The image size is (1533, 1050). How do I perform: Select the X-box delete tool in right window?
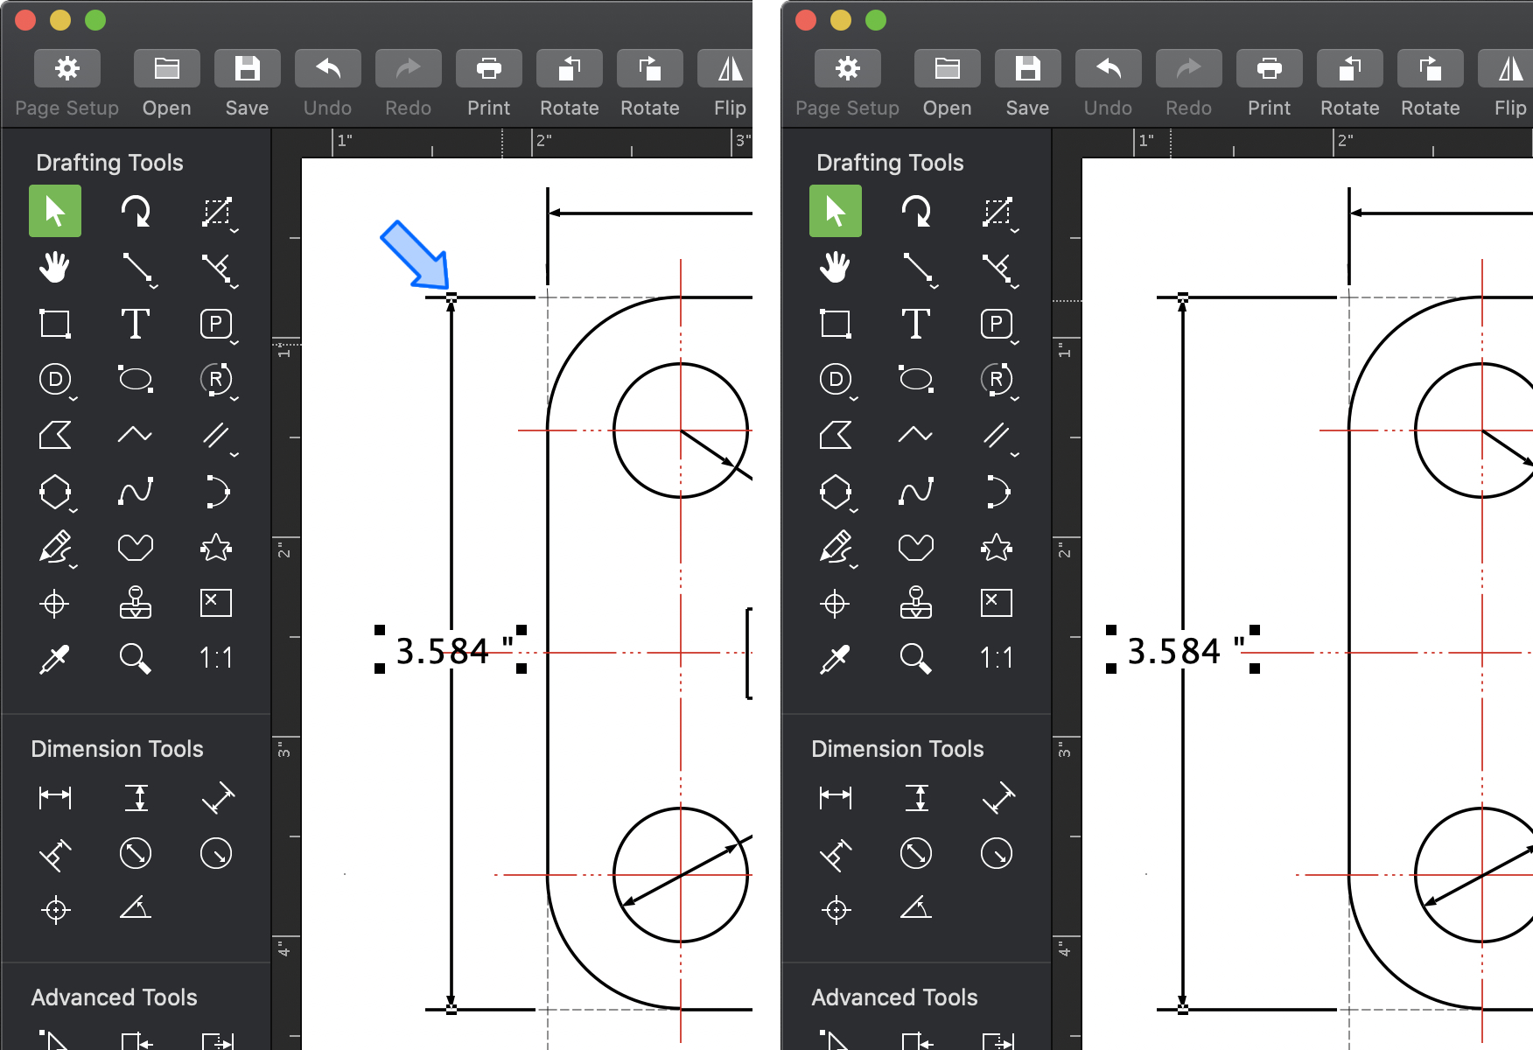pyautogui.click(x=997, y=603)
